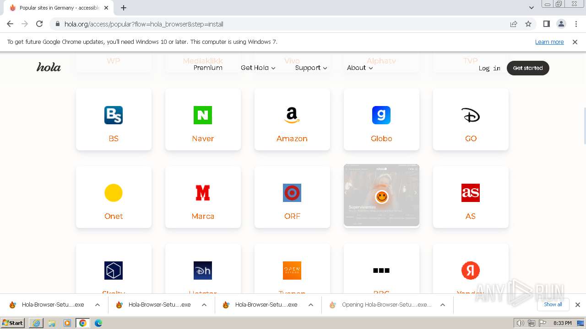The width and height of the screenshot is (586, 329).
Task: Expand the Support menu
Action: (x=311, y=68)
